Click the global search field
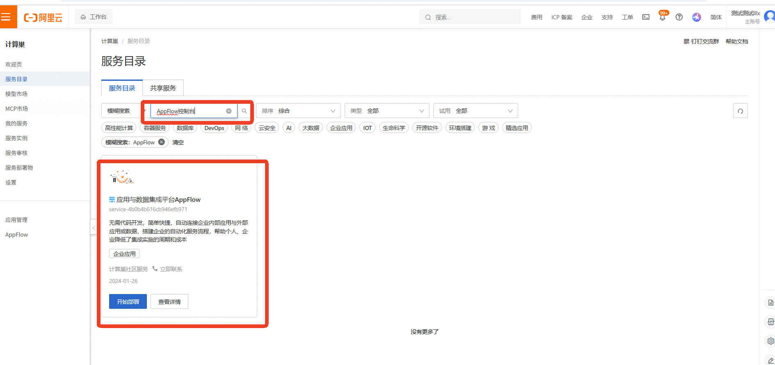Screen dimensions: 775x365 470,17
